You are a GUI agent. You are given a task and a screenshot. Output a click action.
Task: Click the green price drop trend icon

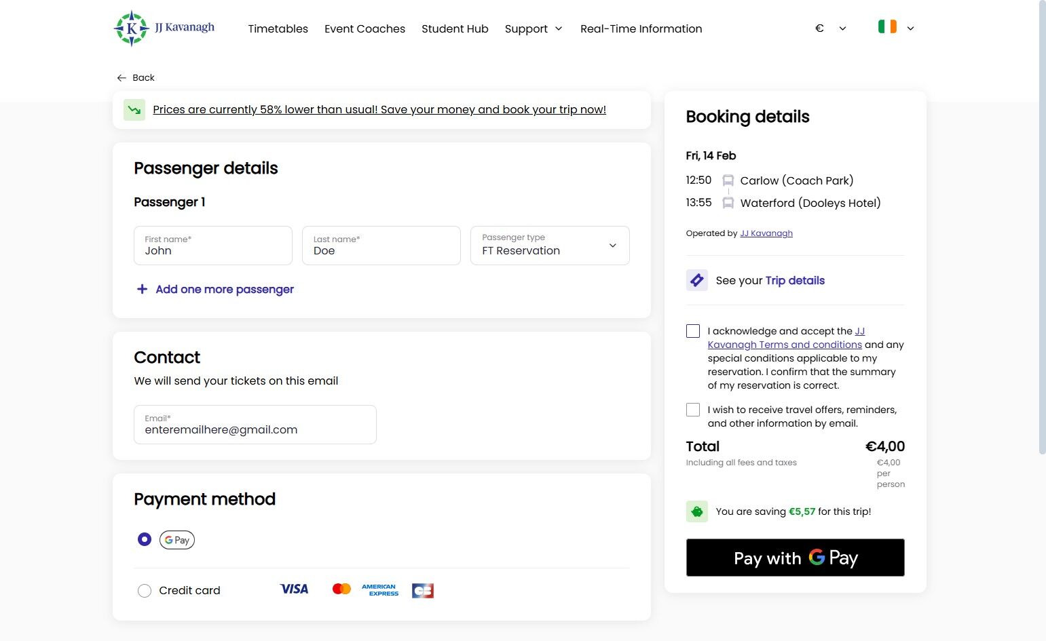pos(134,110)
